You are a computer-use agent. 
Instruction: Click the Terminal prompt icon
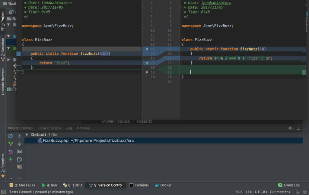point(131,185)
